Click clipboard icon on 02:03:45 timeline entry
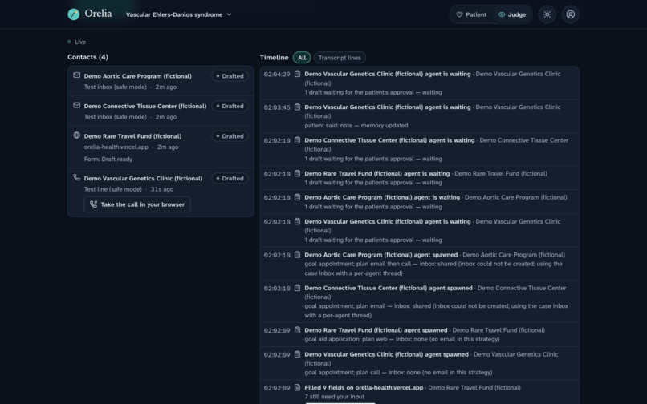 pyautogui.click(x=297, y=107)
